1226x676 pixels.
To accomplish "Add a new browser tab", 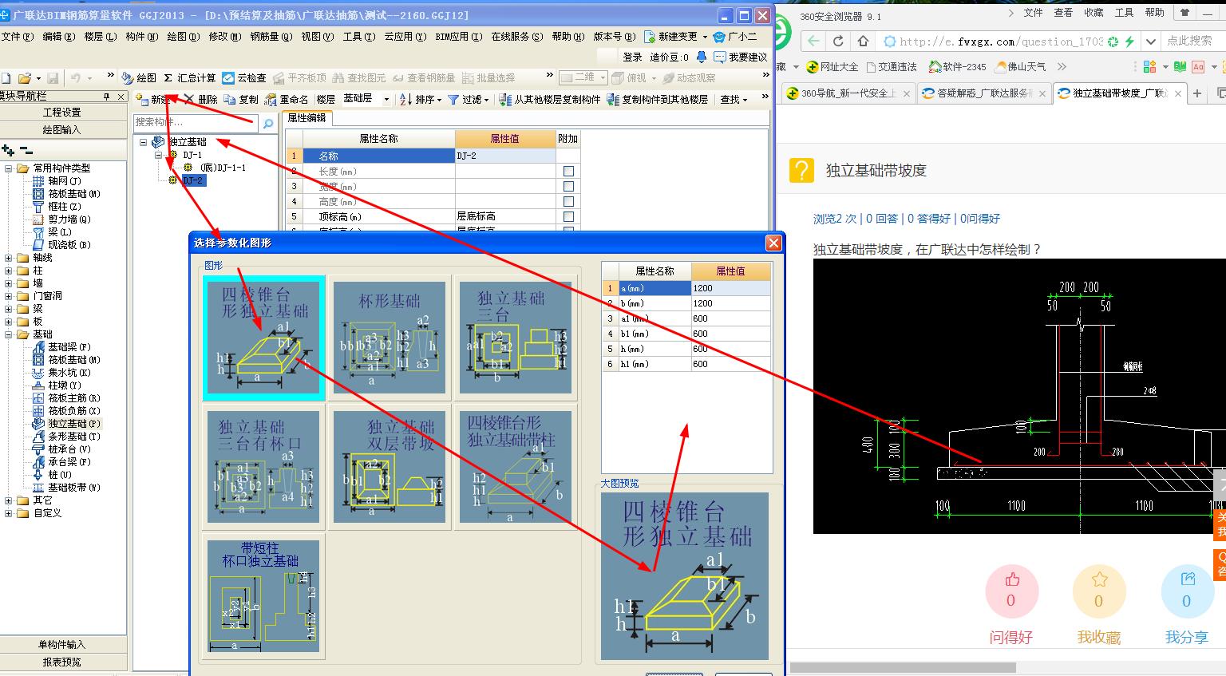I will click(x=1197, y=93).
